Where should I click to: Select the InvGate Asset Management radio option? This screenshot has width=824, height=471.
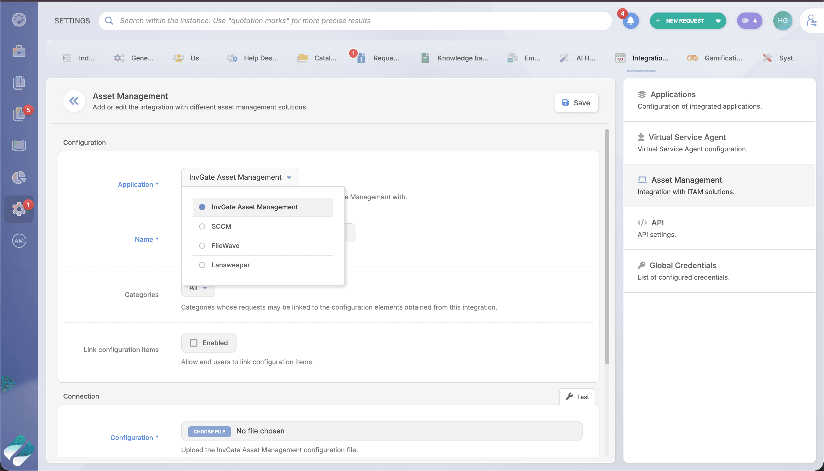click(x=263, y=207)
